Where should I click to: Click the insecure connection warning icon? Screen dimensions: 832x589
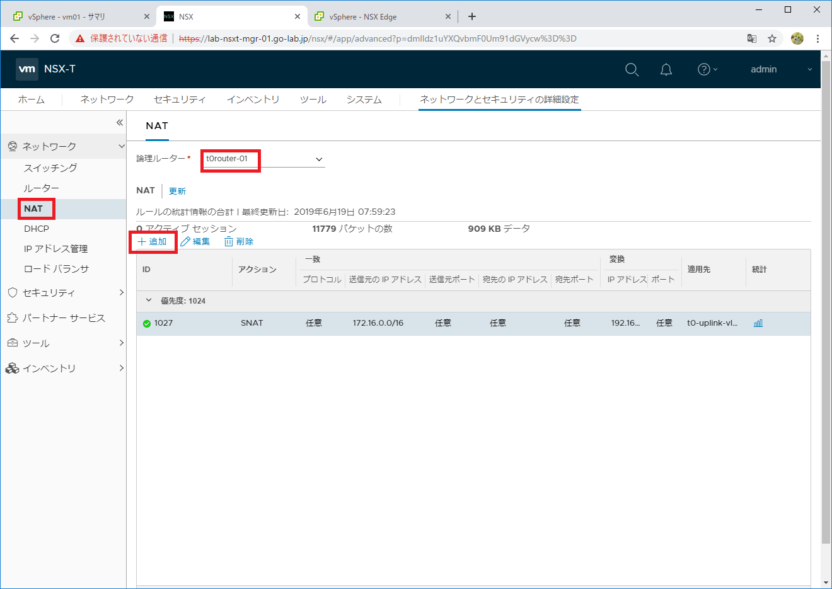tap(80, 38)
